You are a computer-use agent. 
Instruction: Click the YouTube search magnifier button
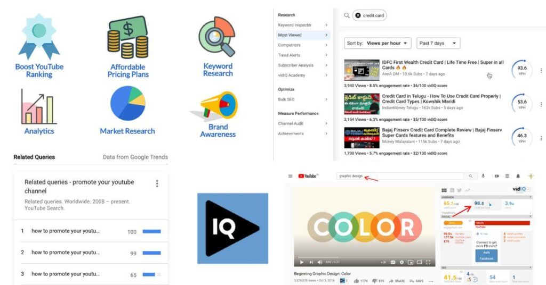pyautogui.click(x=470, y=176)
